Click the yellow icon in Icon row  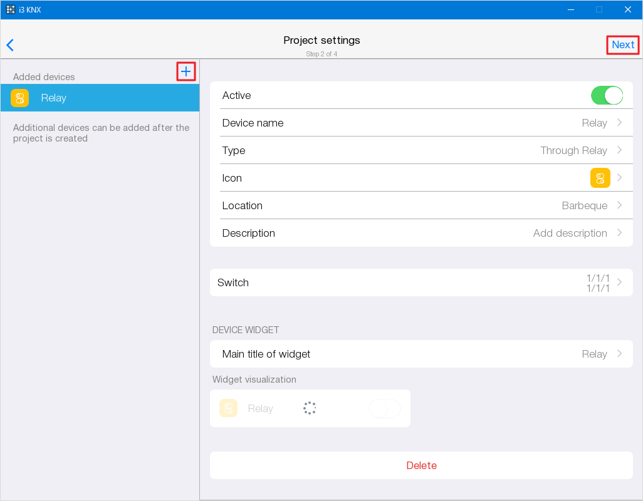point(600,178)
